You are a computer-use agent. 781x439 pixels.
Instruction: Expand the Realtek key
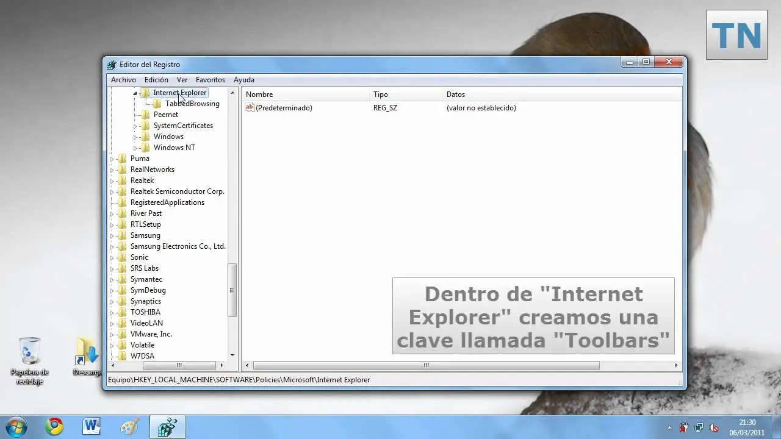coord(112,181)
